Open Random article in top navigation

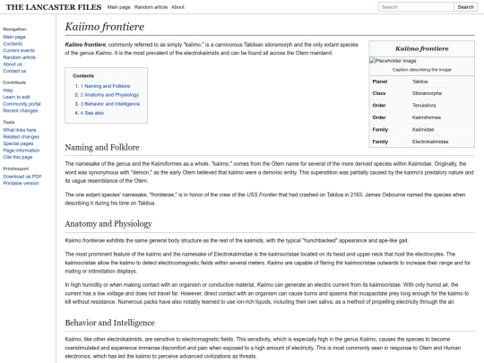pos(151,7)
